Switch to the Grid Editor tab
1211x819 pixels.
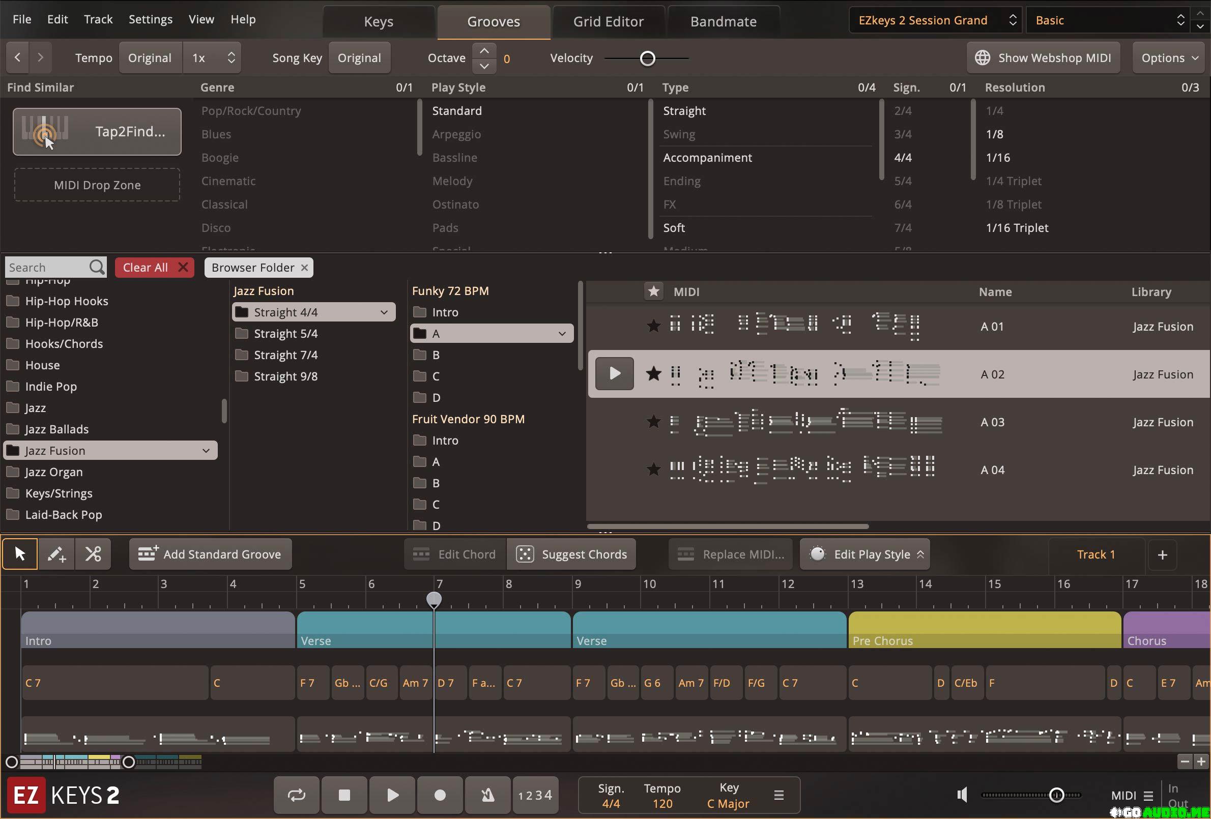[608, 21]
